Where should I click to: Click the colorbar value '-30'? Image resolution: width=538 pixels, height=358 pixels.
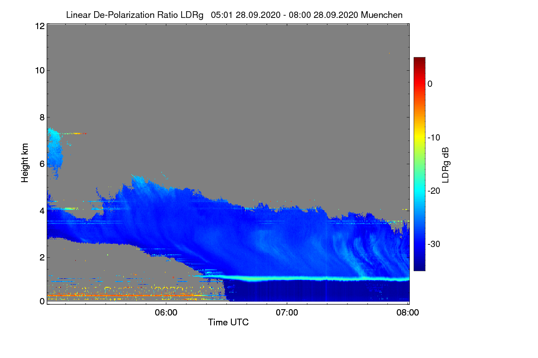click(434, 244)
